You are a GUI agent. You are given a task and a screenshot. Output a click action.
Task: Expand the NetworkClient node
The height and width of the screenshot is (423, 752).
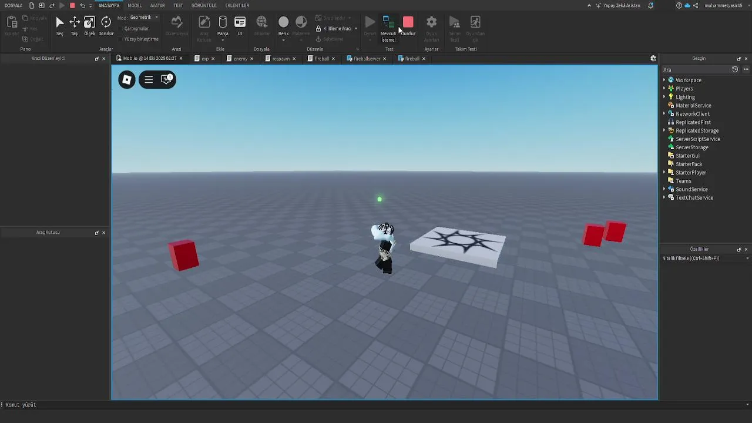664,114
